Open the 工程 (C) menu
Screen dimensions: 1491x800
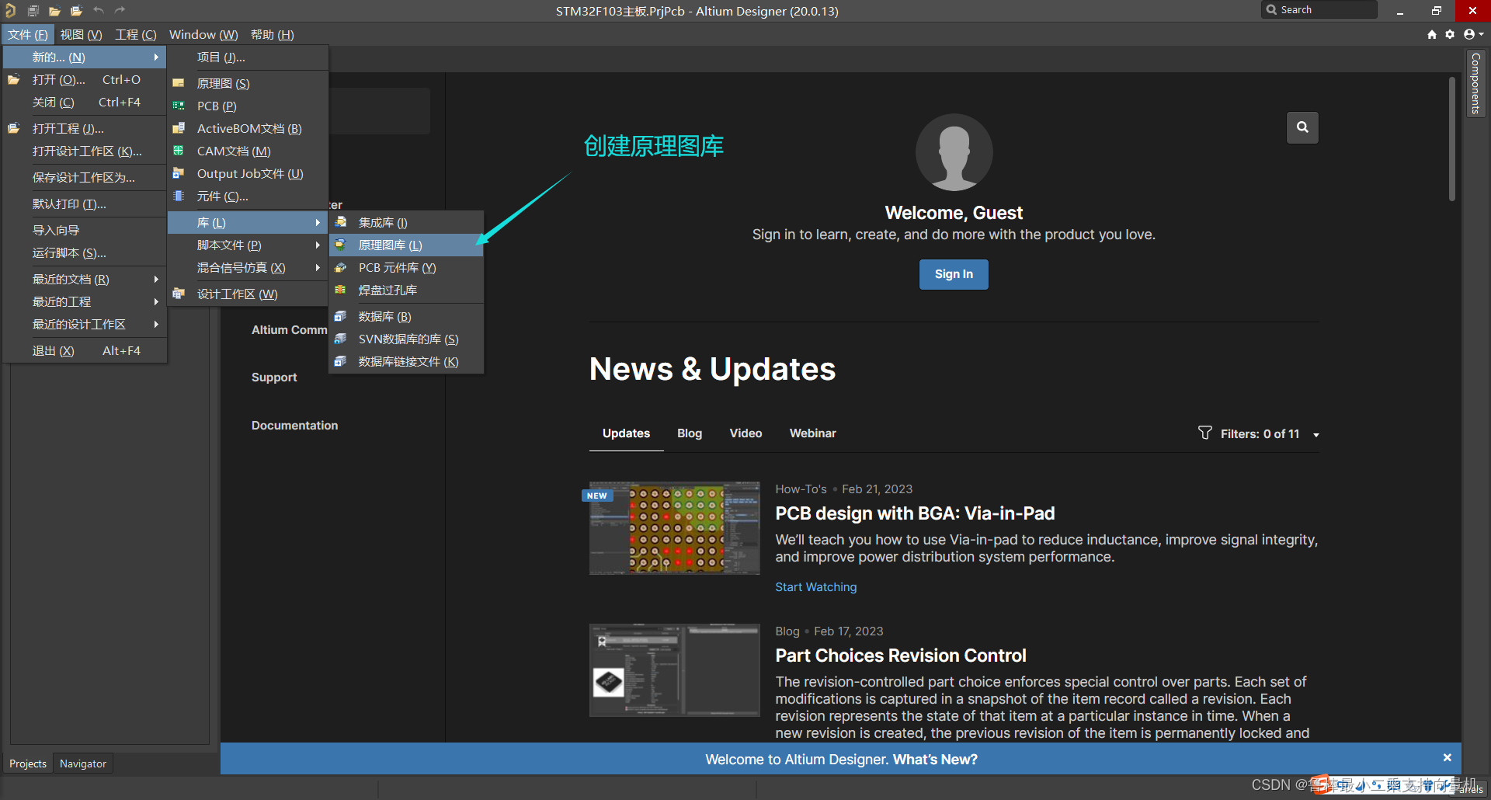136,34
